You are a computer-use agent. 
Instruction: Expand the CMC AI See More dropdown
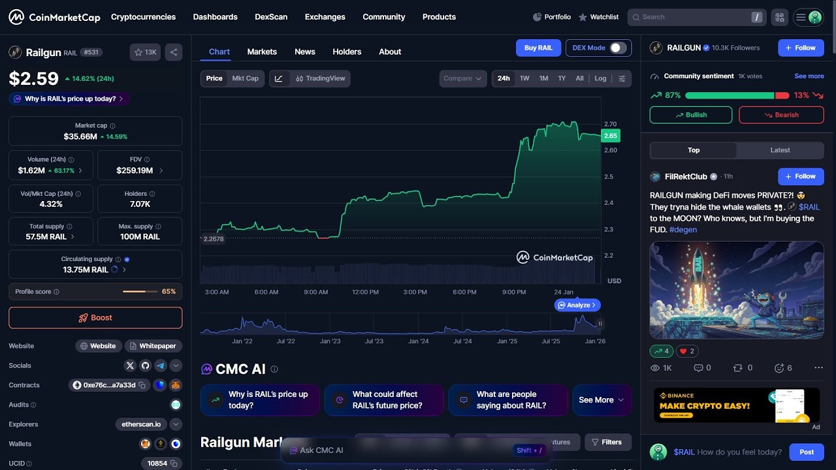coord(602,400)
